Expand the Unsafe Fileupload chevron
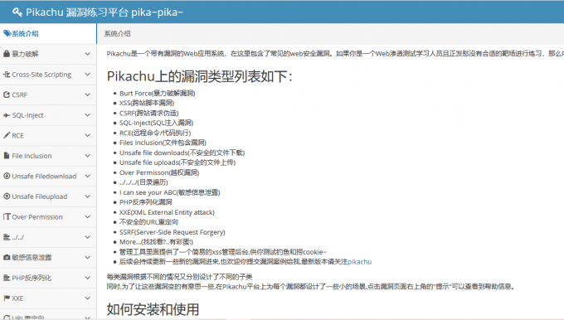564x320 pixels. pyautogui.click(x=87, y=196)
